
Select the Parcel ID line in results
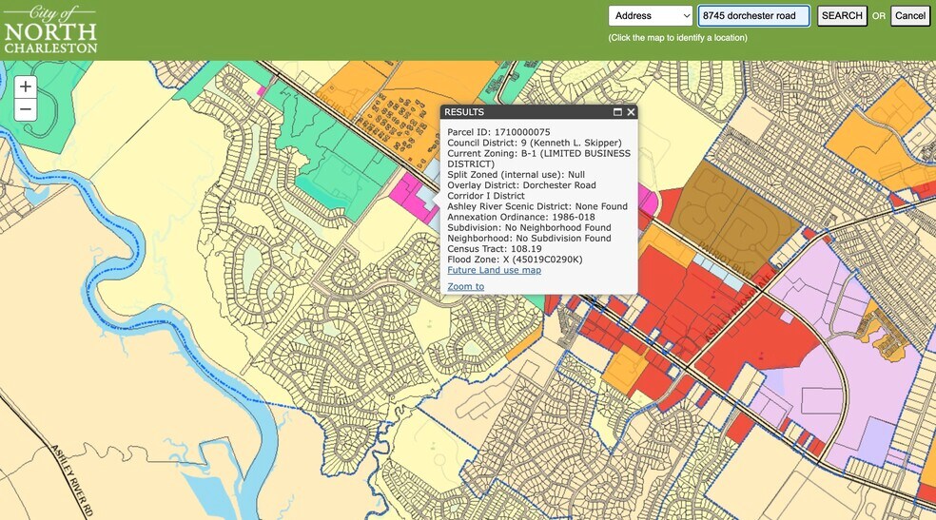coord(498,132)
